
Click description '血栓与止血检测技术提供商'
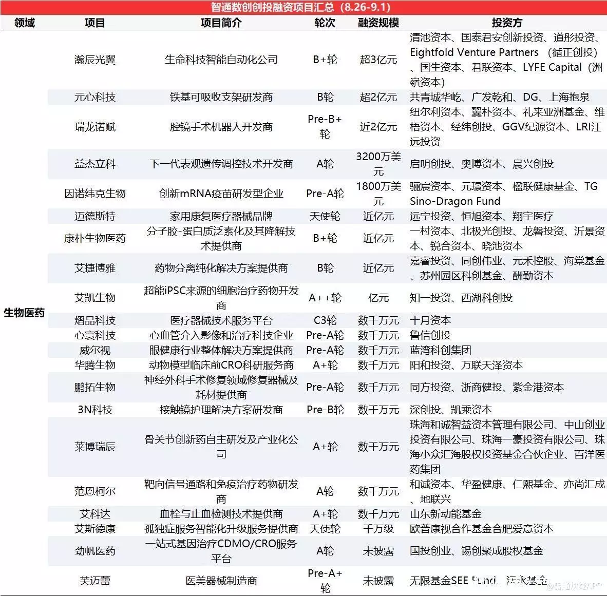pyautogui.click(x=221, y=514)
